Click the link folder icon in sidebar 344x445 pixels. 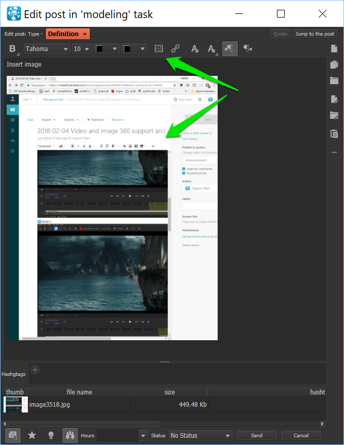334,115
